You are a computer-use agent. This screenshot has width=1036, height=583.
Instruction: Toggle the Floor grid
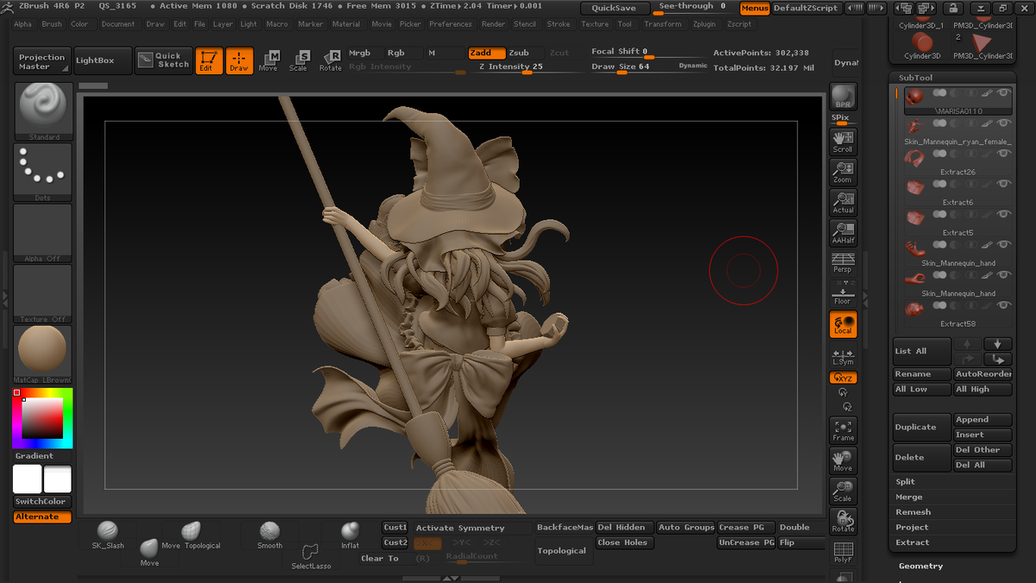843,294
